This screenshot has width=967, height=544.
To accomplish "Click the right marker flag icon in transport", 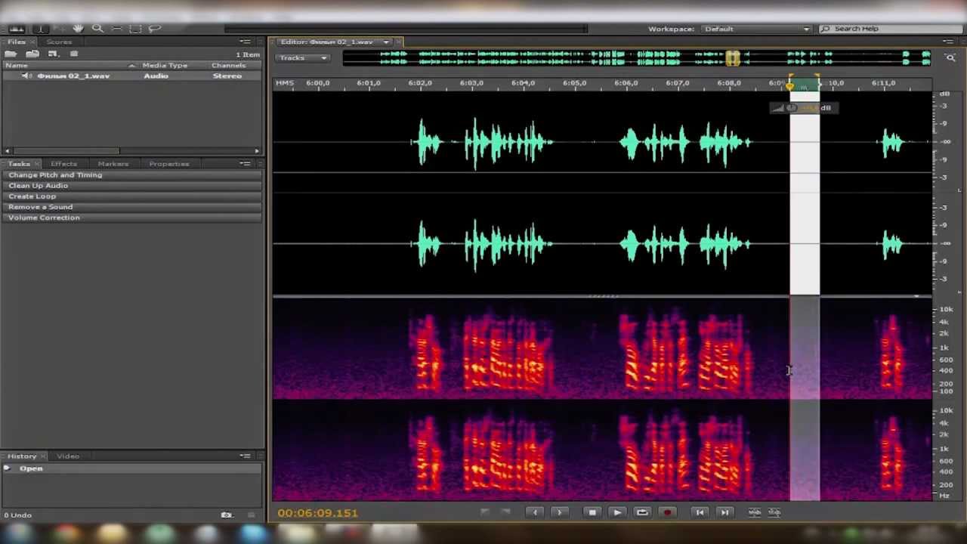I will click(x=505, y=512).
